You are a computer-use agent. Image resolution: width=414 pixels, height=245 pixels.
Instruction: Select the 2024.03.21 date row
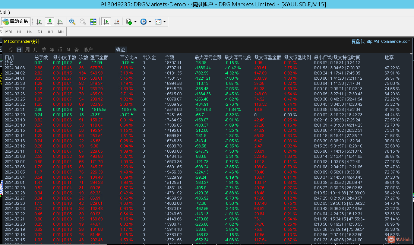coord(207,110)
